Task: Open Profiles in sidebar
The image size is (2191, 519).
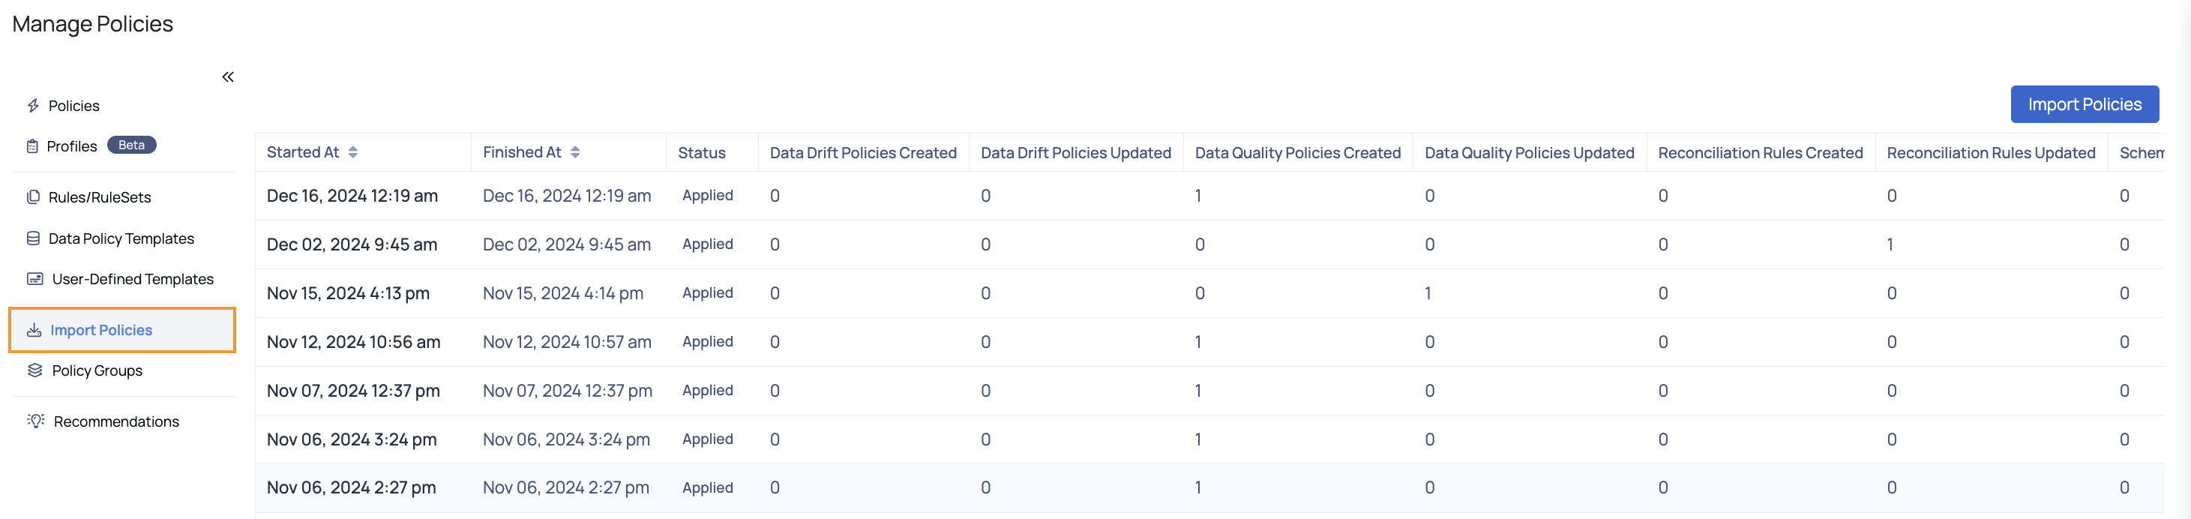Action: click(x=72, y=146)
